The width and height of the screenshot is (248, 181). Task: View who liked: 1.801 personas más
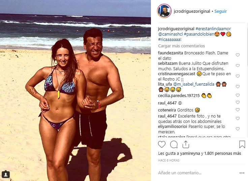click(x=223, y=153)
